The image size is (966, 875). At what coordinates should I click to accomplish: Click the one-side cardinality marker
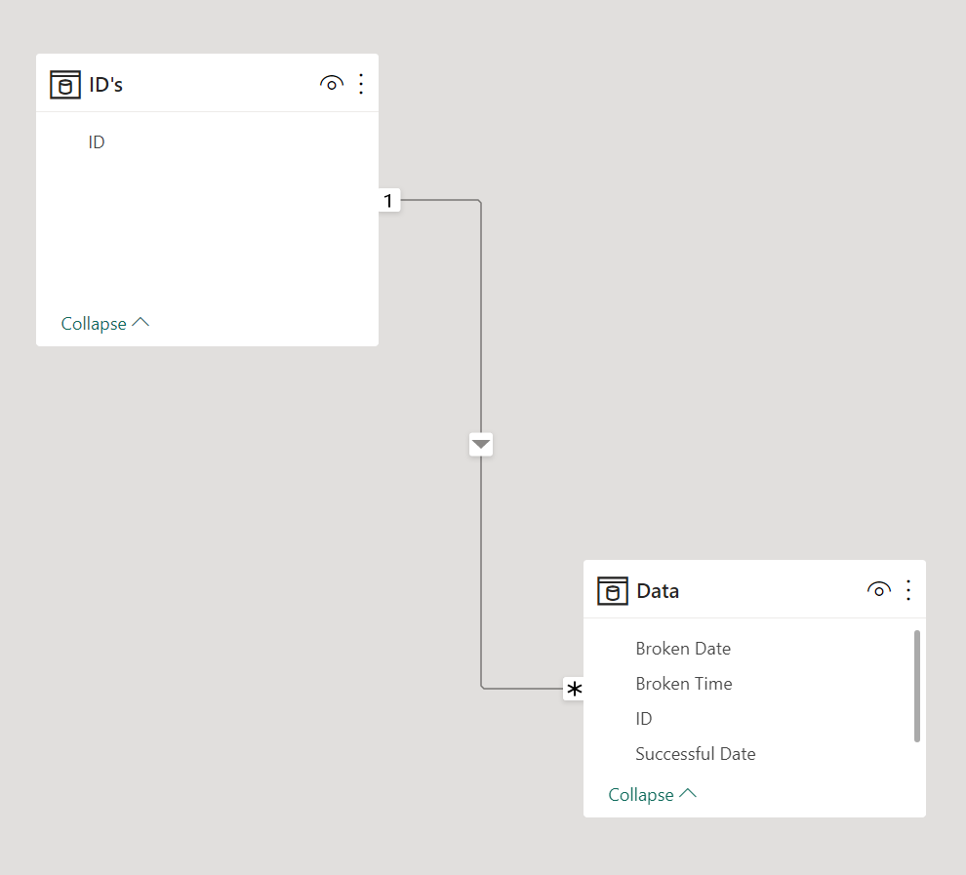tap(388, 200)
